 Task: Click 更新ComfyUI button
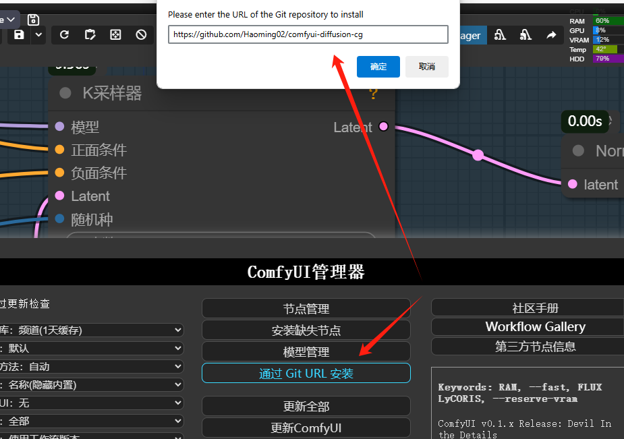click(x=306, y=428)
